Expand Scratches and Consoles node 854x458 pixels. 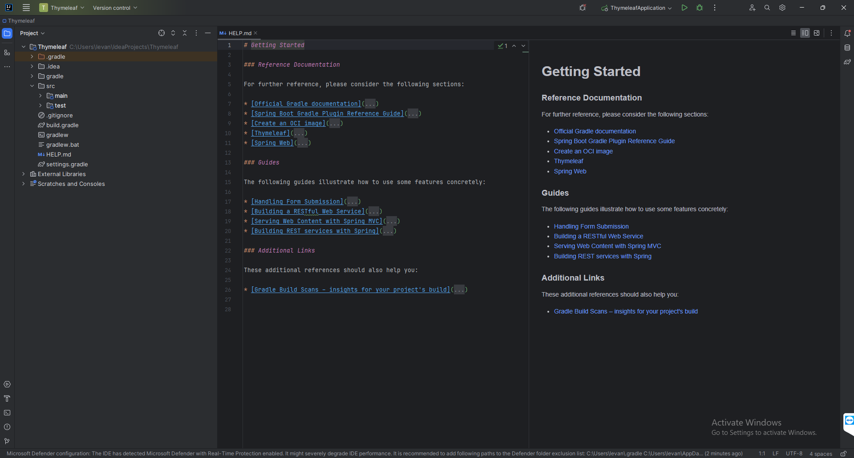coord(24,184)
